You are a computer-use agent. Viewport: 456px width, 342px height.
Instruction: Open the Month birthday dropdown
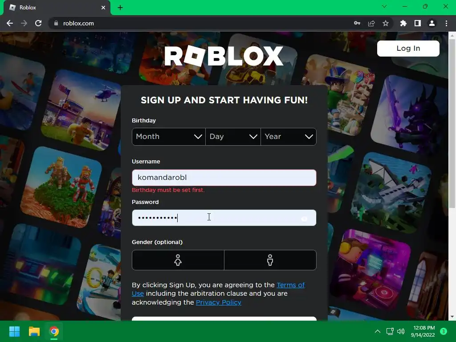(169, 136)
